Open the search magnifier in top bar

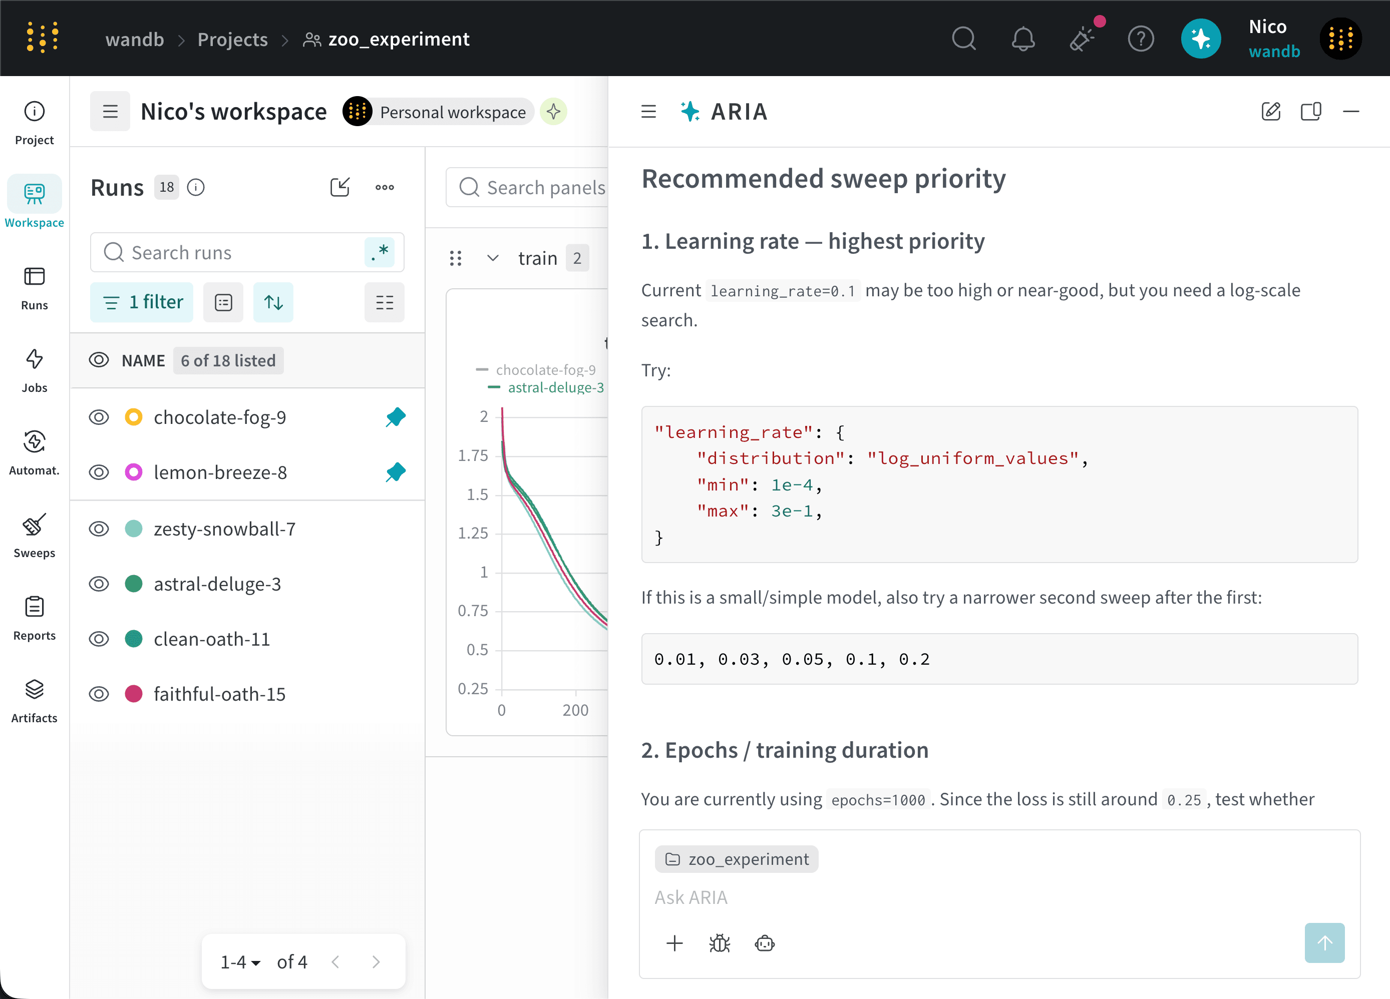point(963,39)
